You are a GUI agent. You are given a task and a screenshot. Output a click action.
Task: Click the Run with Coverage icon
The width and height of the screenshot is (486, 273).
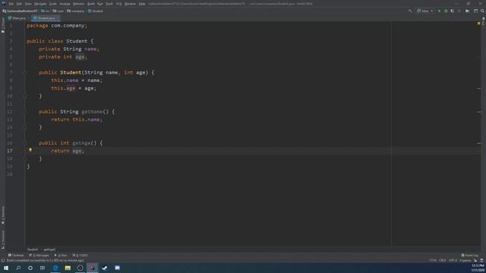(x=453, y=11)
